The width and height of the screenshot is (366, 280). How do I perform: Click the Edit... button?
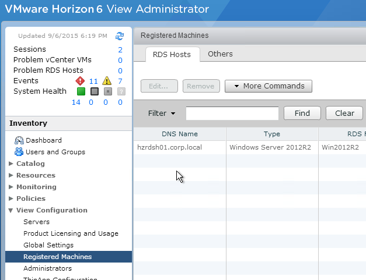point(159,86)
